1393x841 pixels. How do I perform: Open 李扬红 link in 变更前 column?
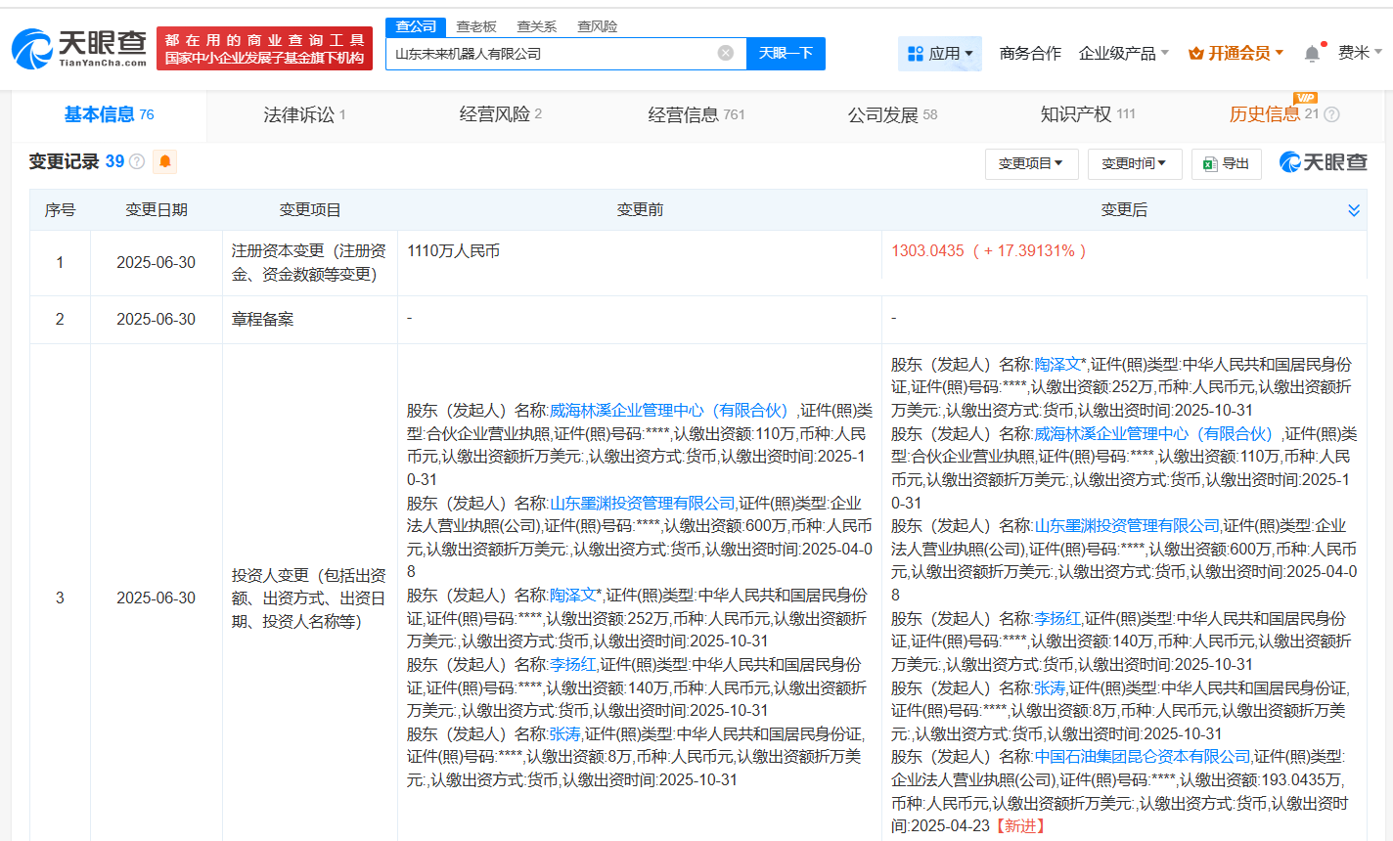[x=573, y=665]
